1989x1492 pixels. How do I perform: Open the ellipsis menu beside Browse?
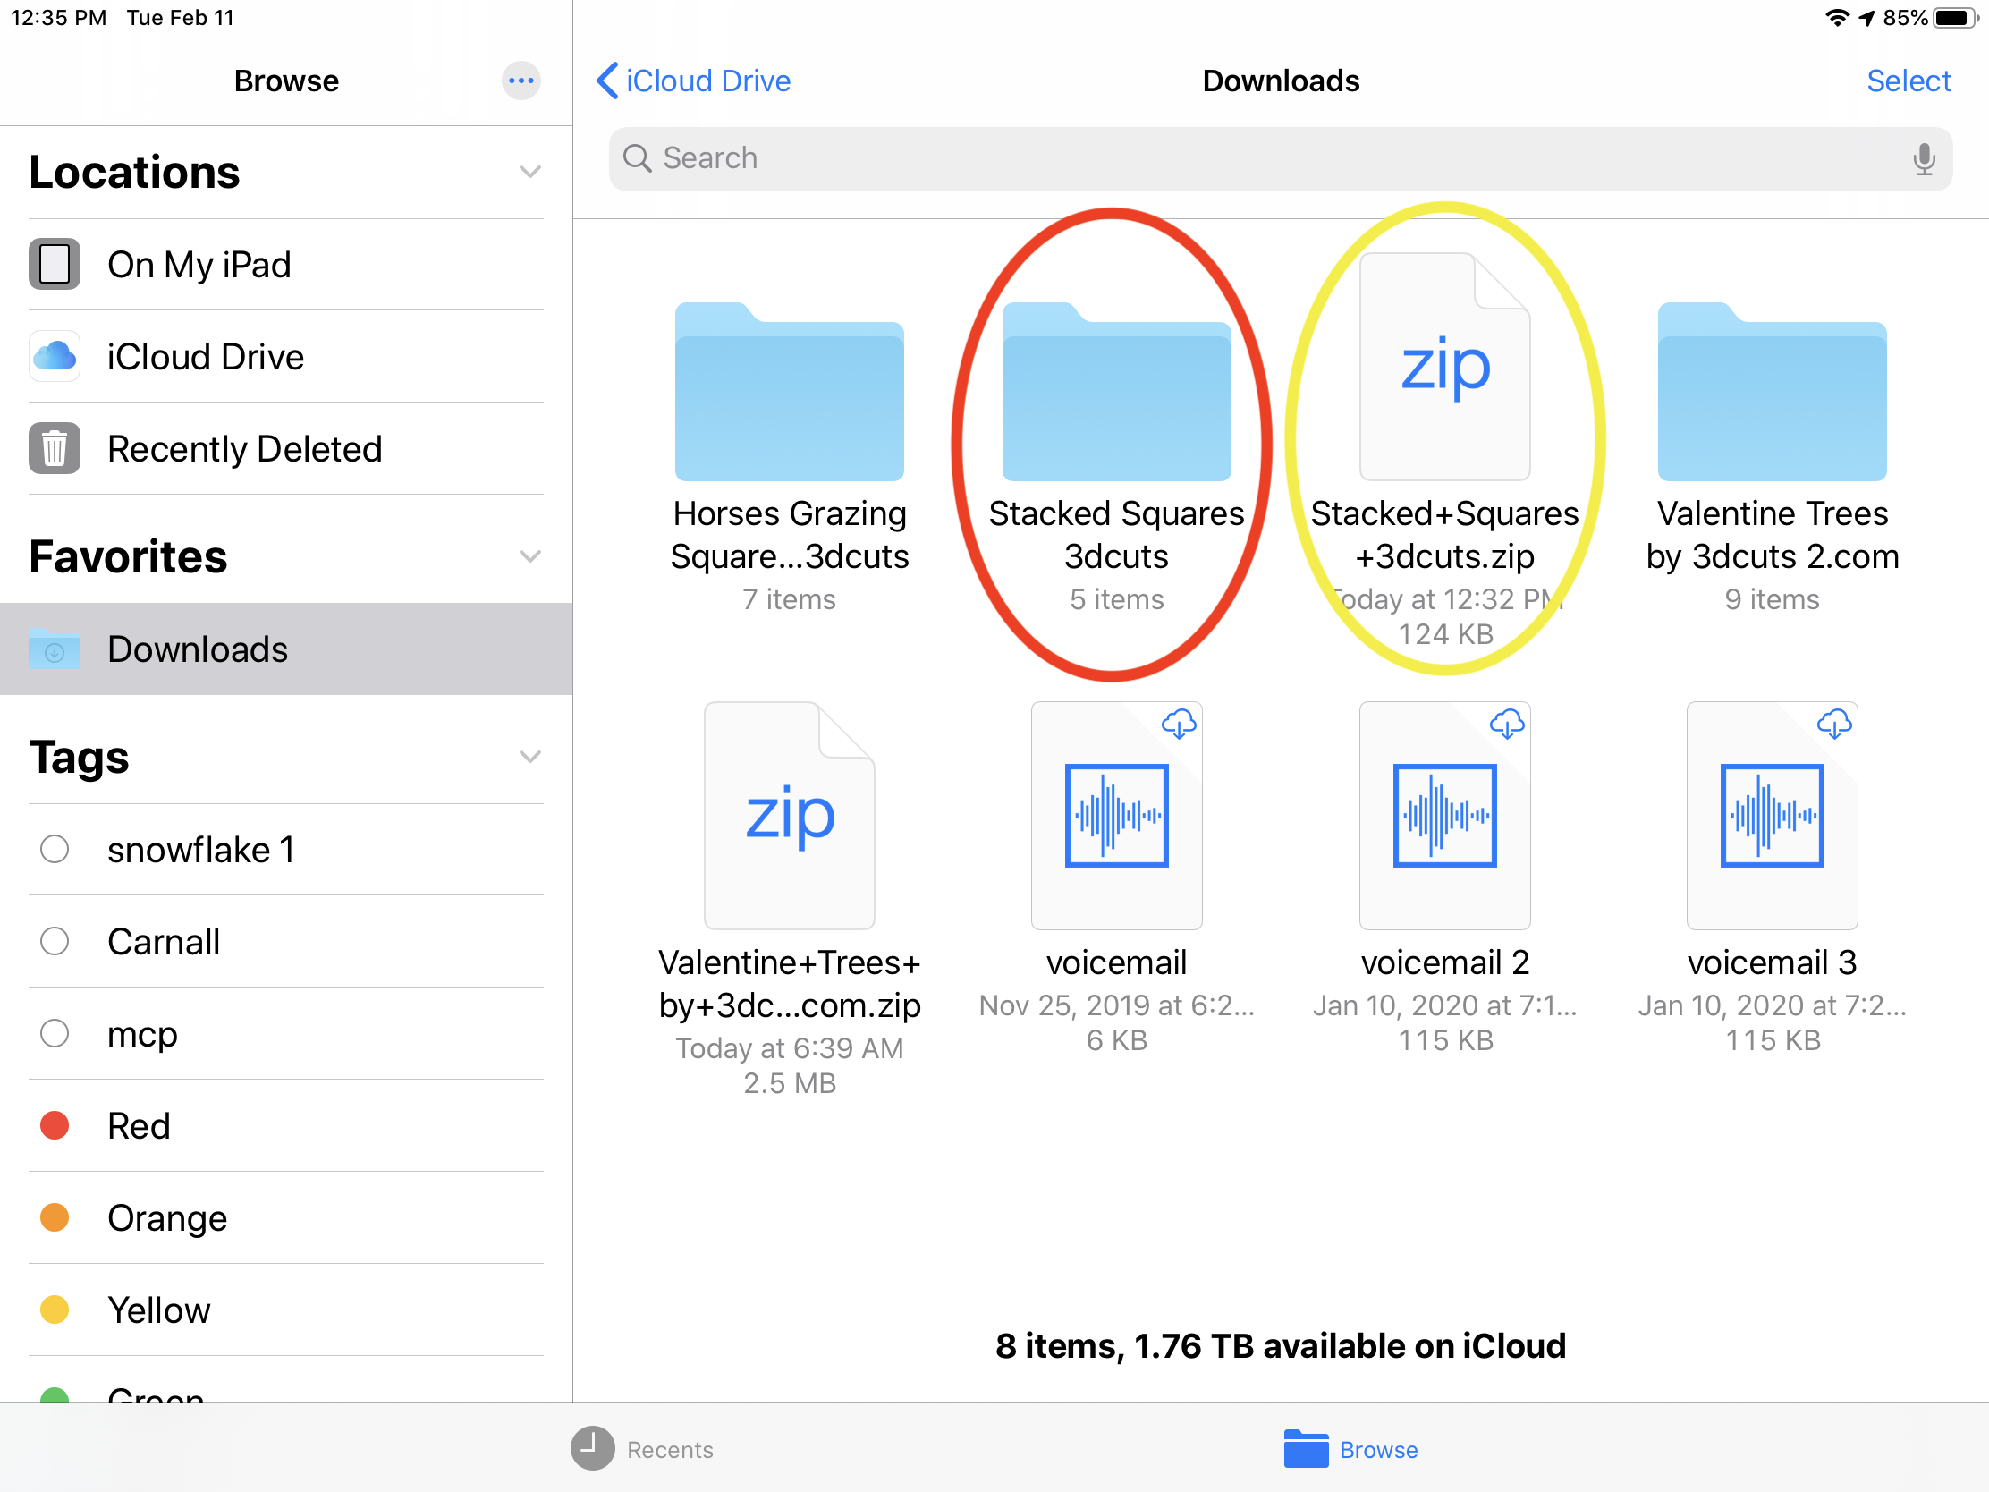pyautogui.click(x=521, y=81)
